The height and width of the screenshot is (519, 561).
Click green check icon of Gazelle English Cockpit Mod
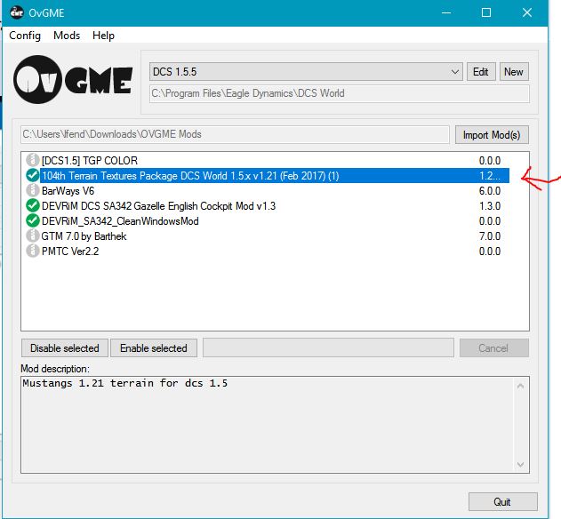pyautogui.click(x=33, y=205)
